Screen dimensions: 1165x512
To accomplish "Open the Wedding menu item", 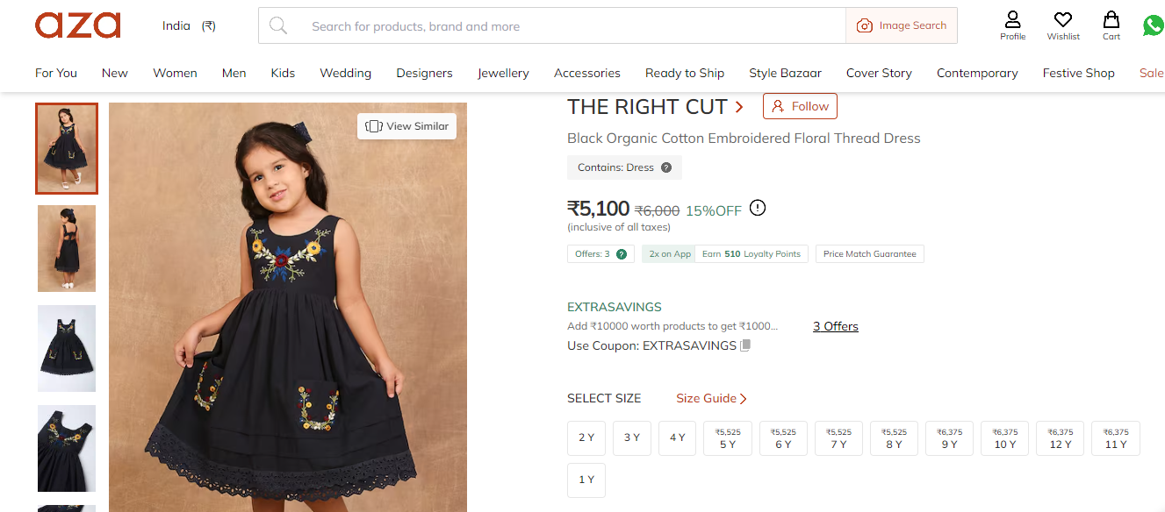I will pyautogui.click(x=345, y=73).
